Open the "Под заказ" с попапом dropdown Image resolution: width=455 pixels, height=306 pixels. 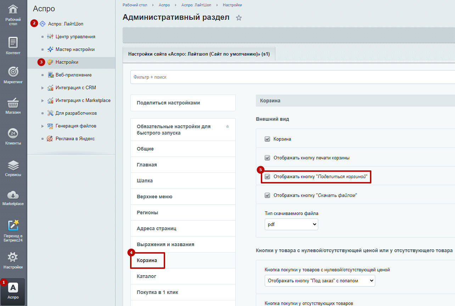320,280
